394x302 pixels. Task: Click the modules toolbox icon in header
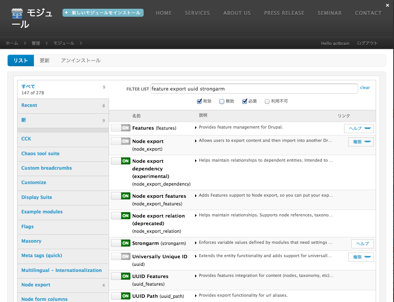17,13
